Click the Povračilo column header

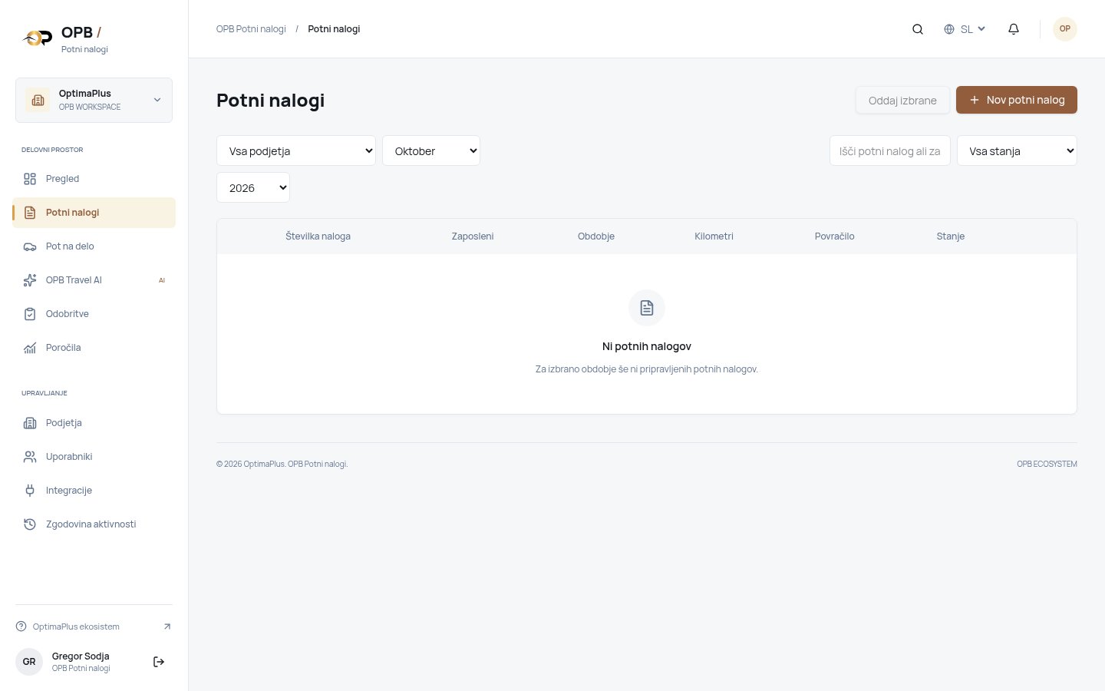[x=834, y=236]
